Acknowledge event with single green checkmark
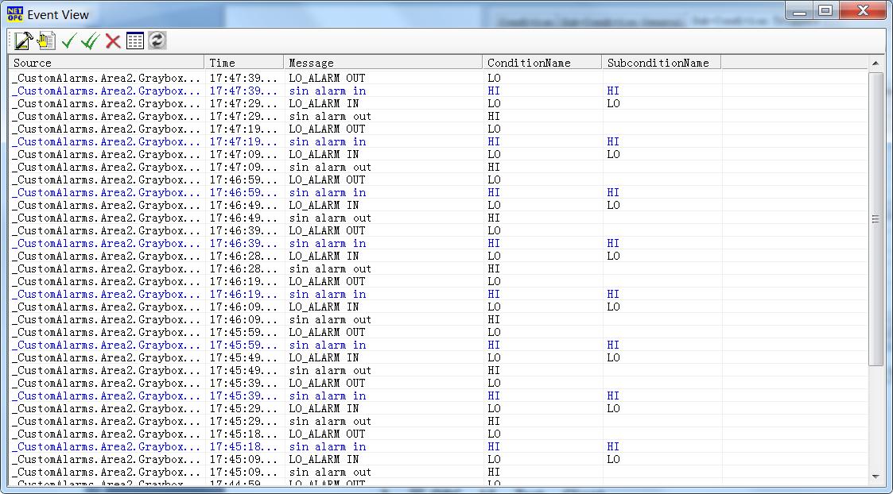Image resolution: width=893 pixels, height=494 pixels. point(69,41)
